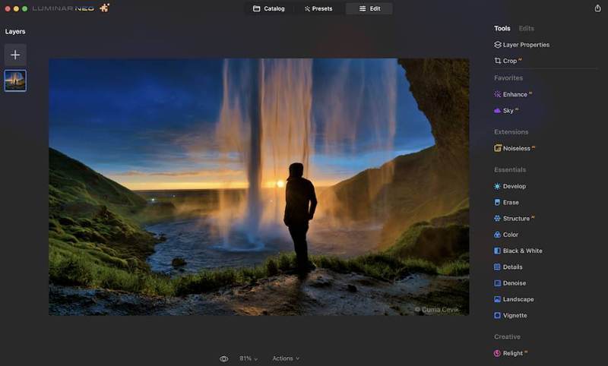Click the Structure AI icon
608x366 pixels.
[x=498, y=219]
